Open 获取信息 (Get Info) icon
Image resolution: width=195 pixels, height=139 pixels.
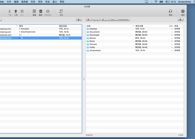(48, 11)
